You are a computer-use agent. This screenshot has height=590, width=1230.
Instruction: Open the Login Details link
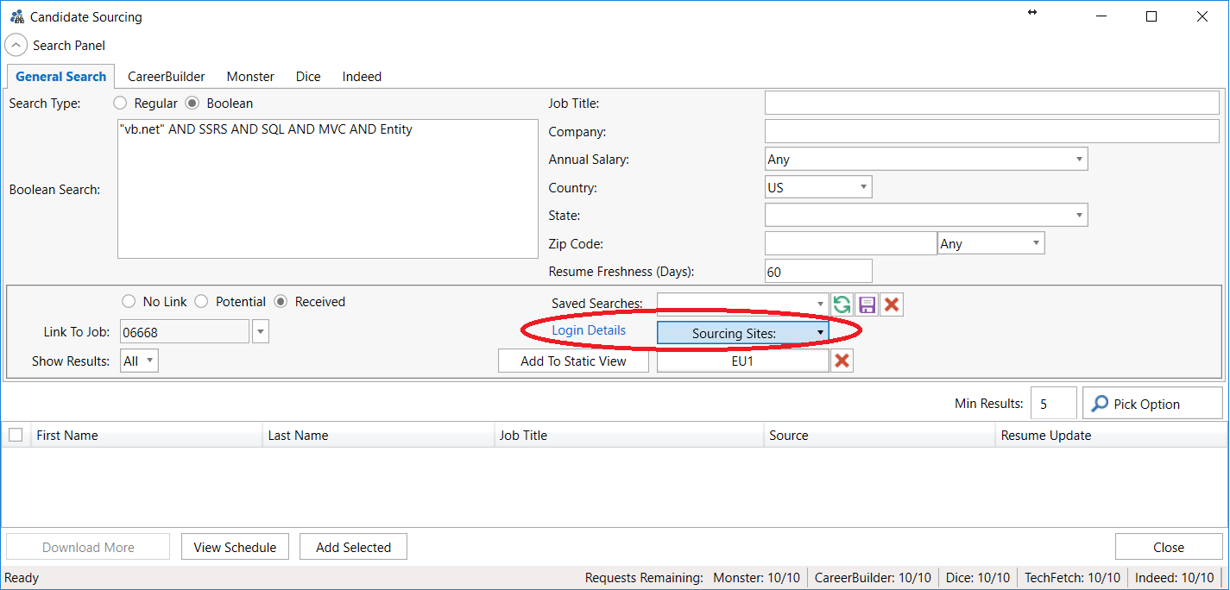589,330
